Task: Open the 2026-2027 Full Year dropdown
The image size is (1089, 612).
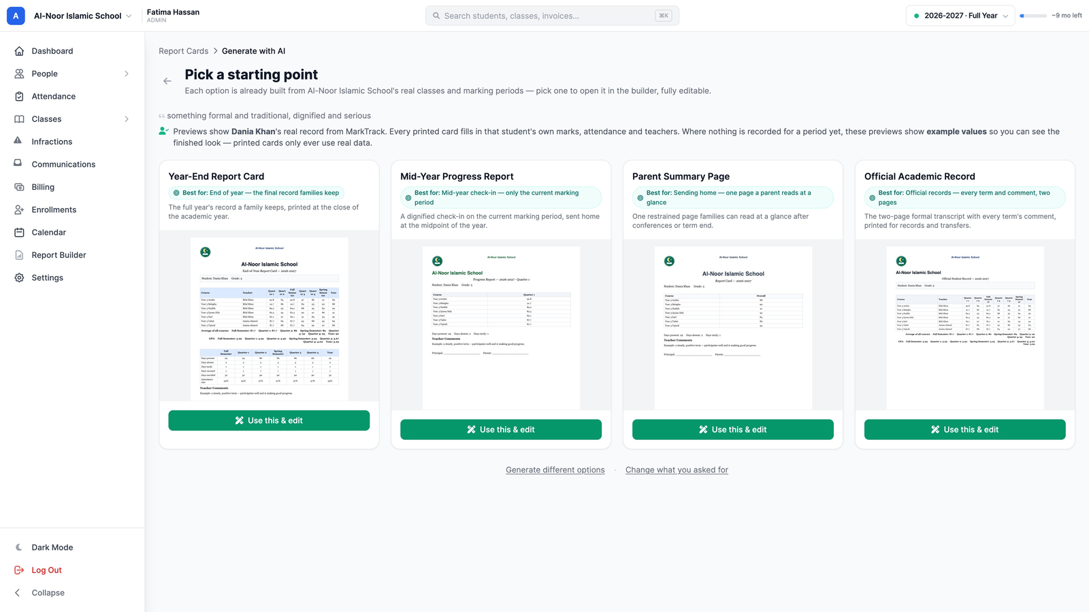Action: point(960,16)
